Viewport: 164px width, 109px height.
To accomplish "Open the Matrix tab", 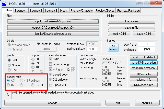I will [64, 11].
